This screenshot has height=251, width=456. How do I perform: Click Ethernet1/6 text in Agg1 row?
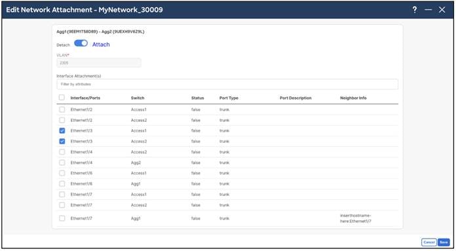coord(81,183)
